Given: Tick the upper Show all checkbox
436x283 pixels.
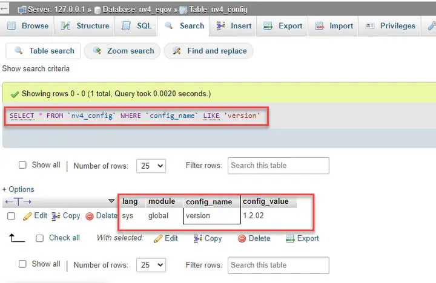Looking at the screenshot, I should [x=22, y=165].
